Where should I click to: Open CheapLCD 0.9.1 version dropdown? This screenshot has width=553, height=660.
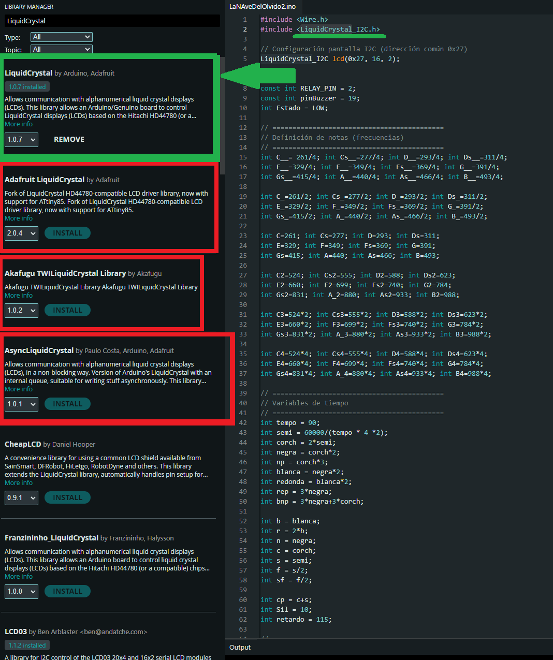click(x=22, y=497)
